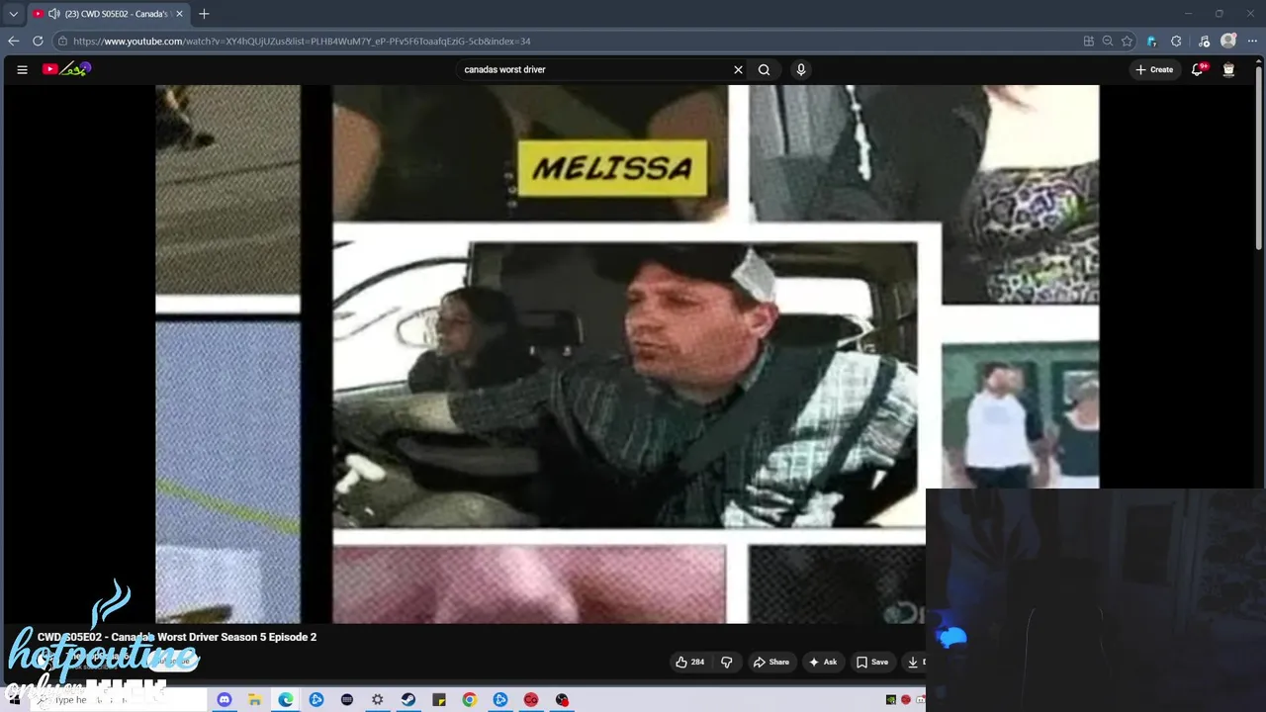Open the browser three-dot settings menu
Screen dimensions: 1266x712
(1252, 41)
